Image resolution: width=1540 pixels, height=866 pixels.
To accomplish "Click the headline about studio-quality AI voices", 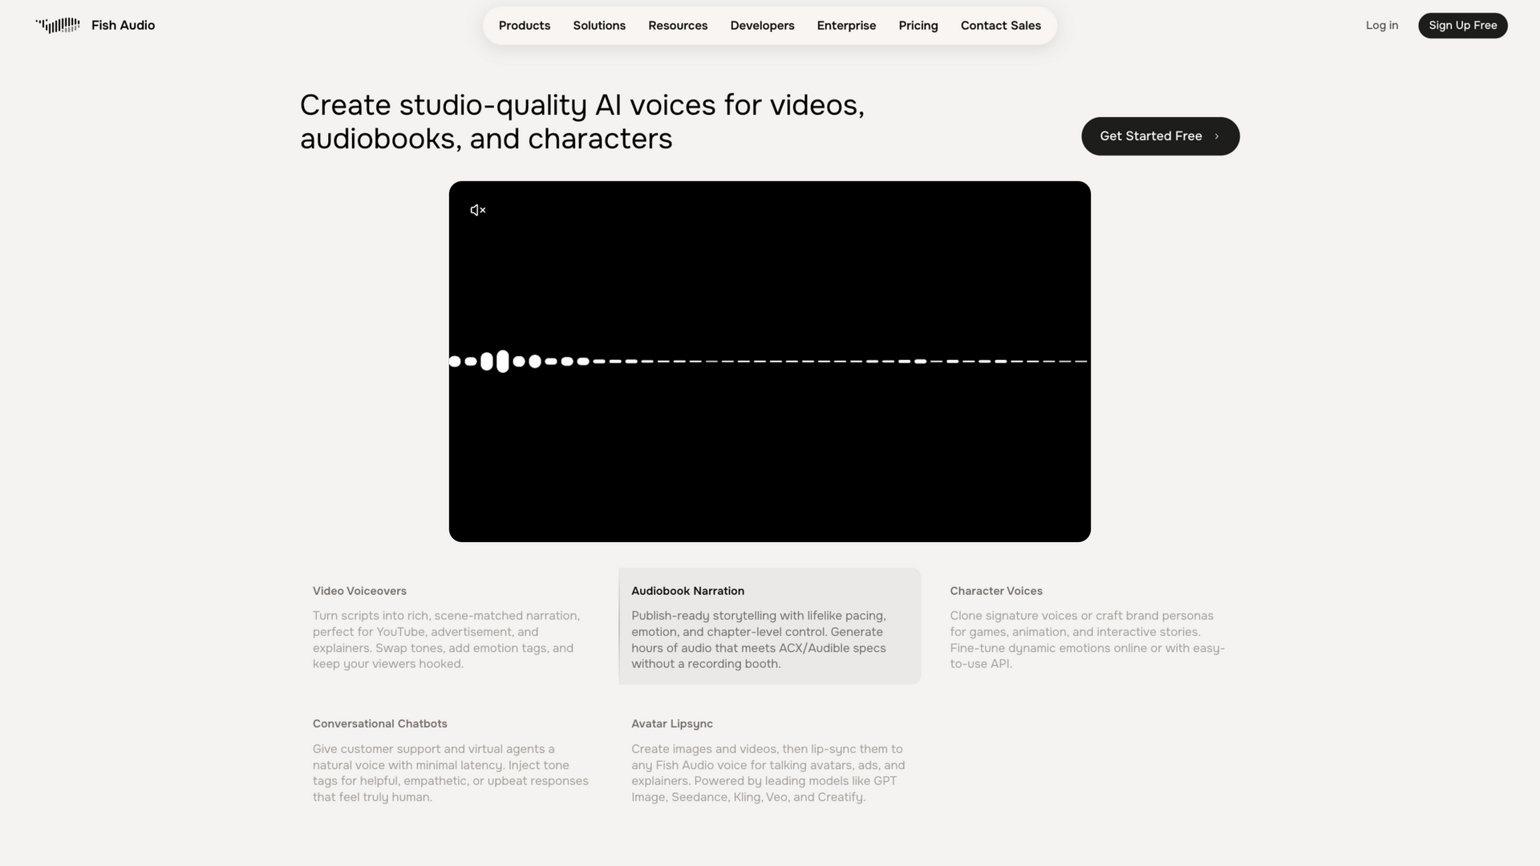I will (x=582, y=122).
